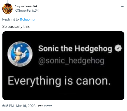
Task: Open the three-dot more options menu
Action: [x=122, y=6]
